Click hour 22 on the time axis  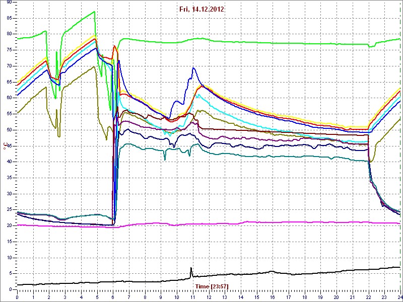pos(369,297)
